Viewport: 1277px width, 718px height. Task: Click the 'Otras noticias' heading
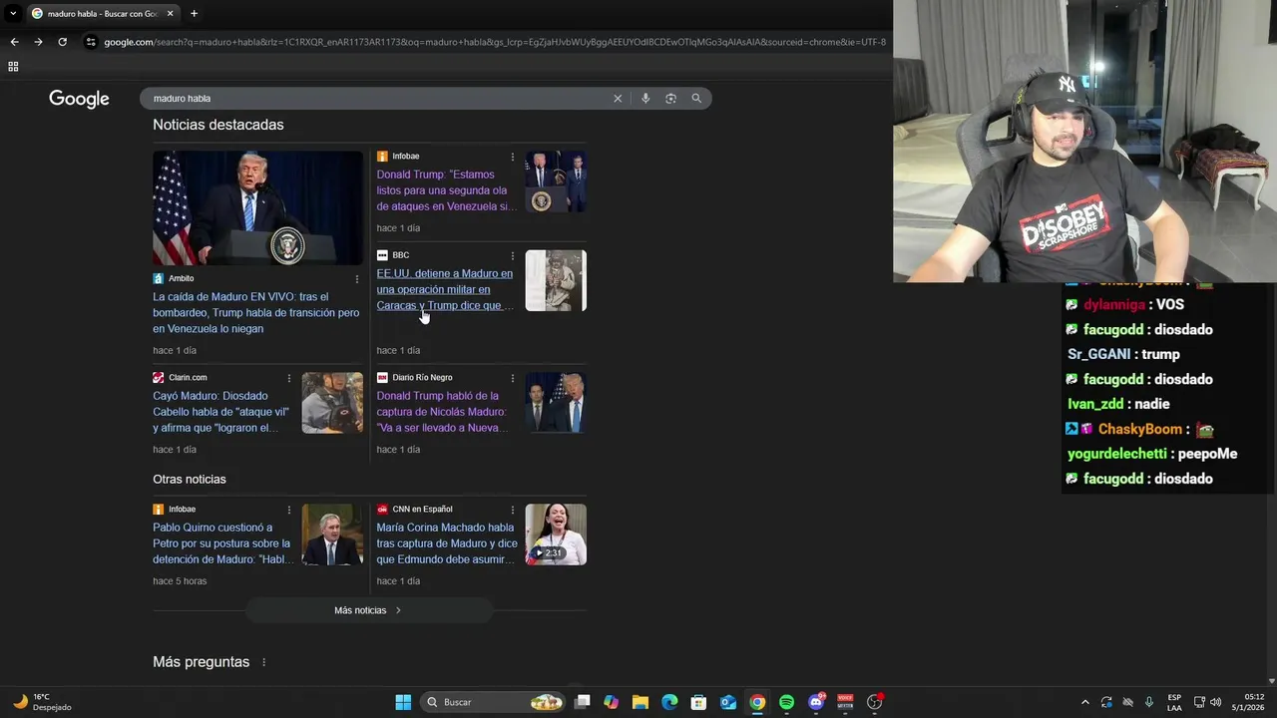pyautogui.click(x=190, y=480)
